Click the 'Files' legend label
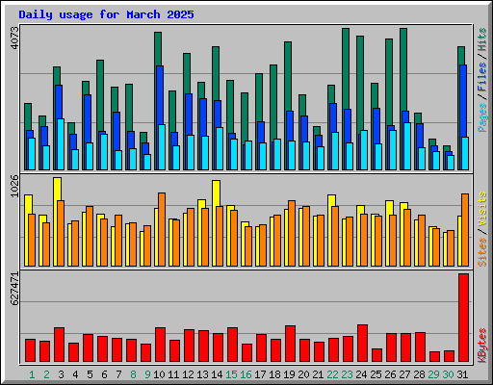Image resolution: width=493 pixels, height=385 pixels. coord(482,77)
